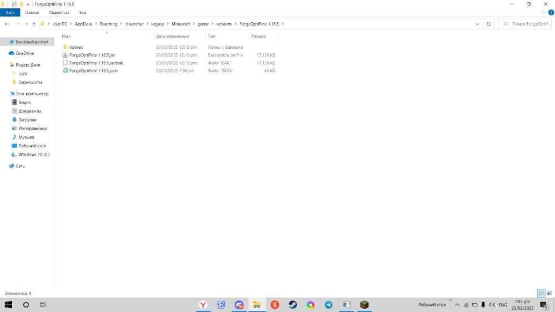Switch to the Главная ribbon tab
This screenshot has width=555, height=312.
click(32, 12)
